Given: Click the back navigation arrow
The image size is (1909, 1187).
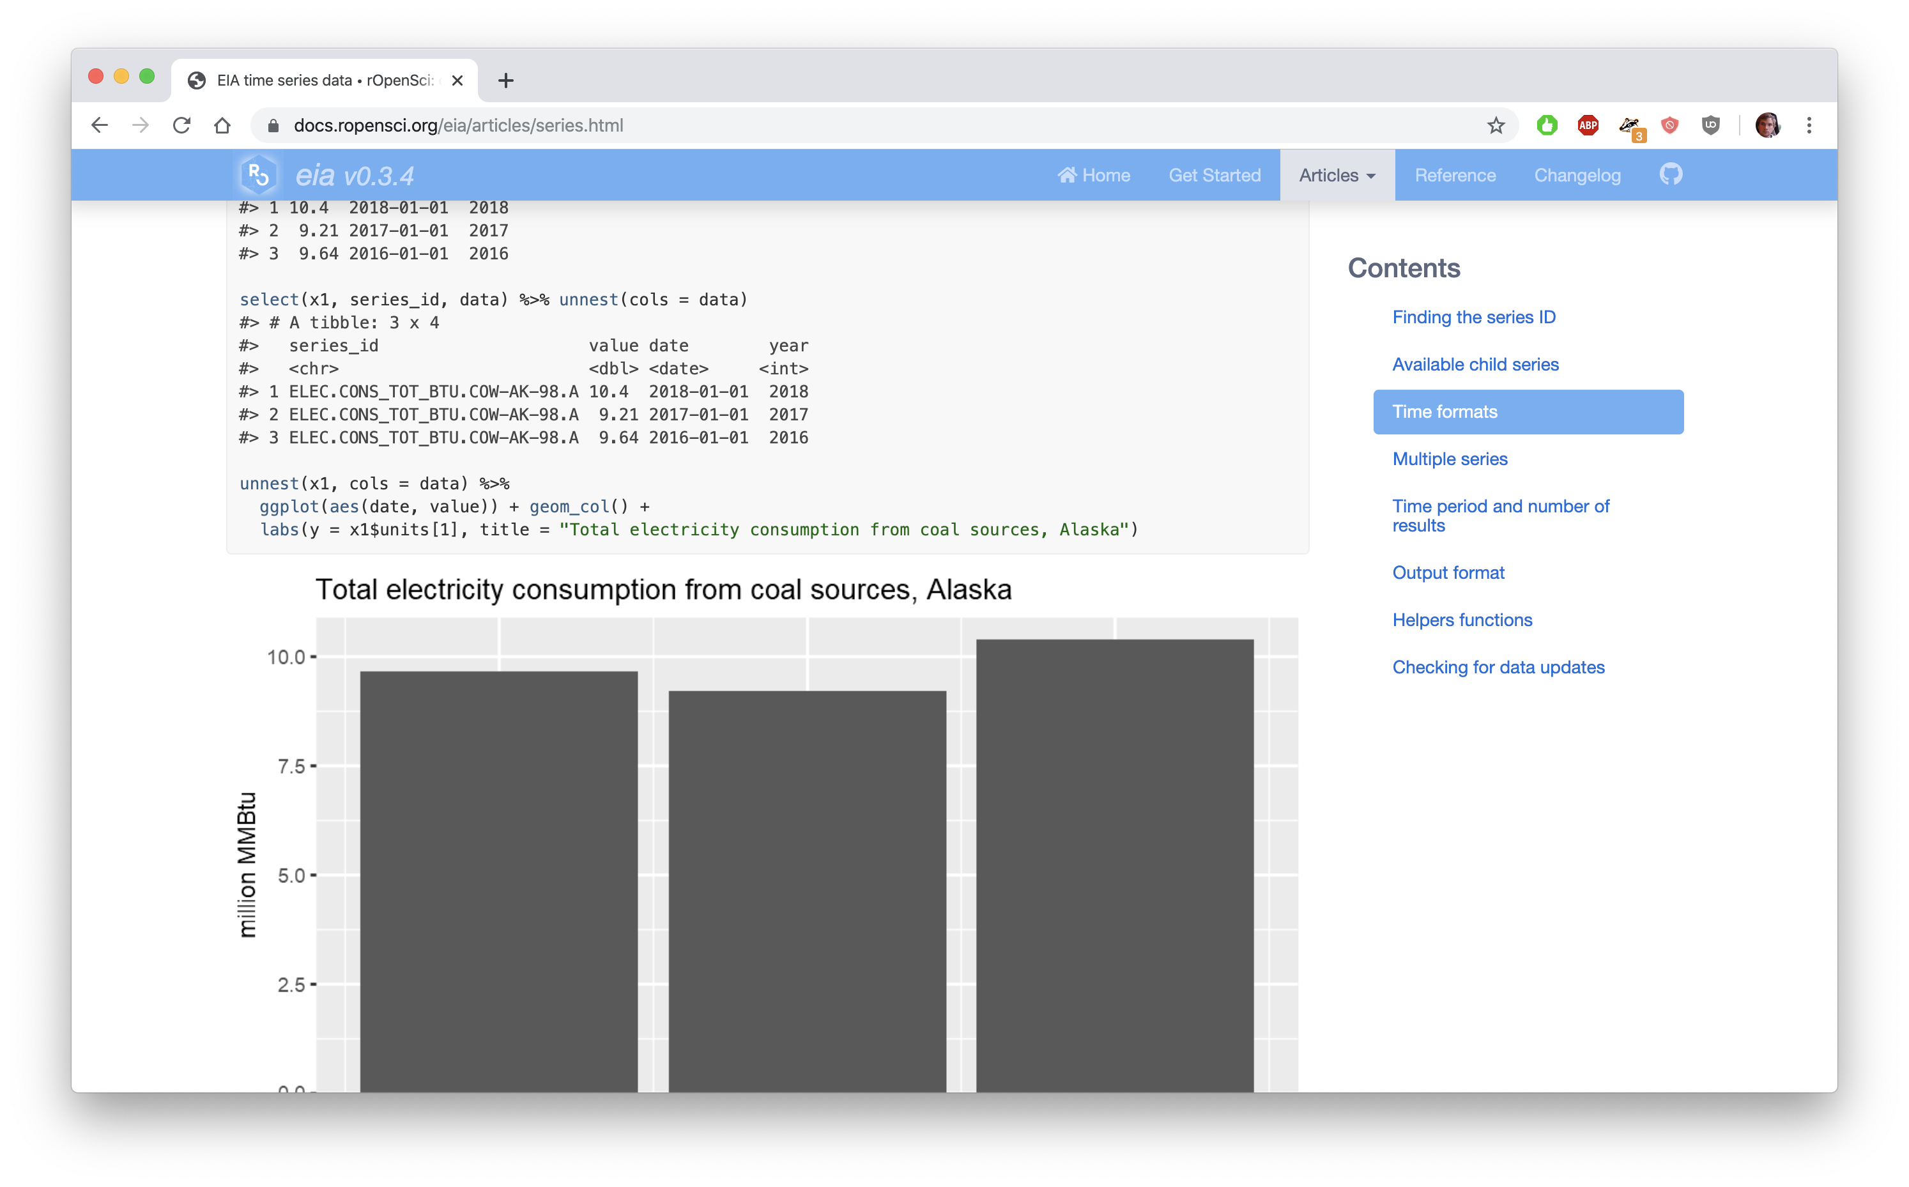Looking at the screenshot, I should point(100,125).
